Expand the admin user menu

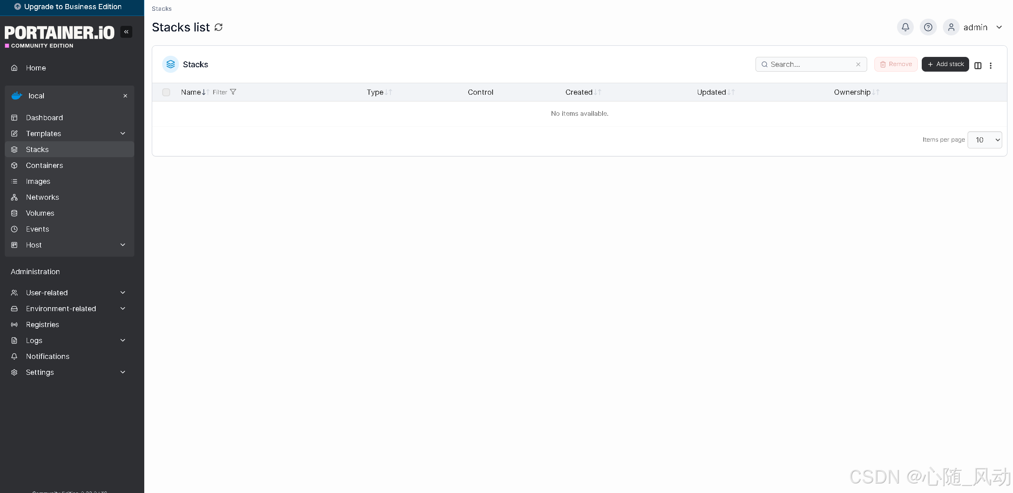[x=999, y=27]
